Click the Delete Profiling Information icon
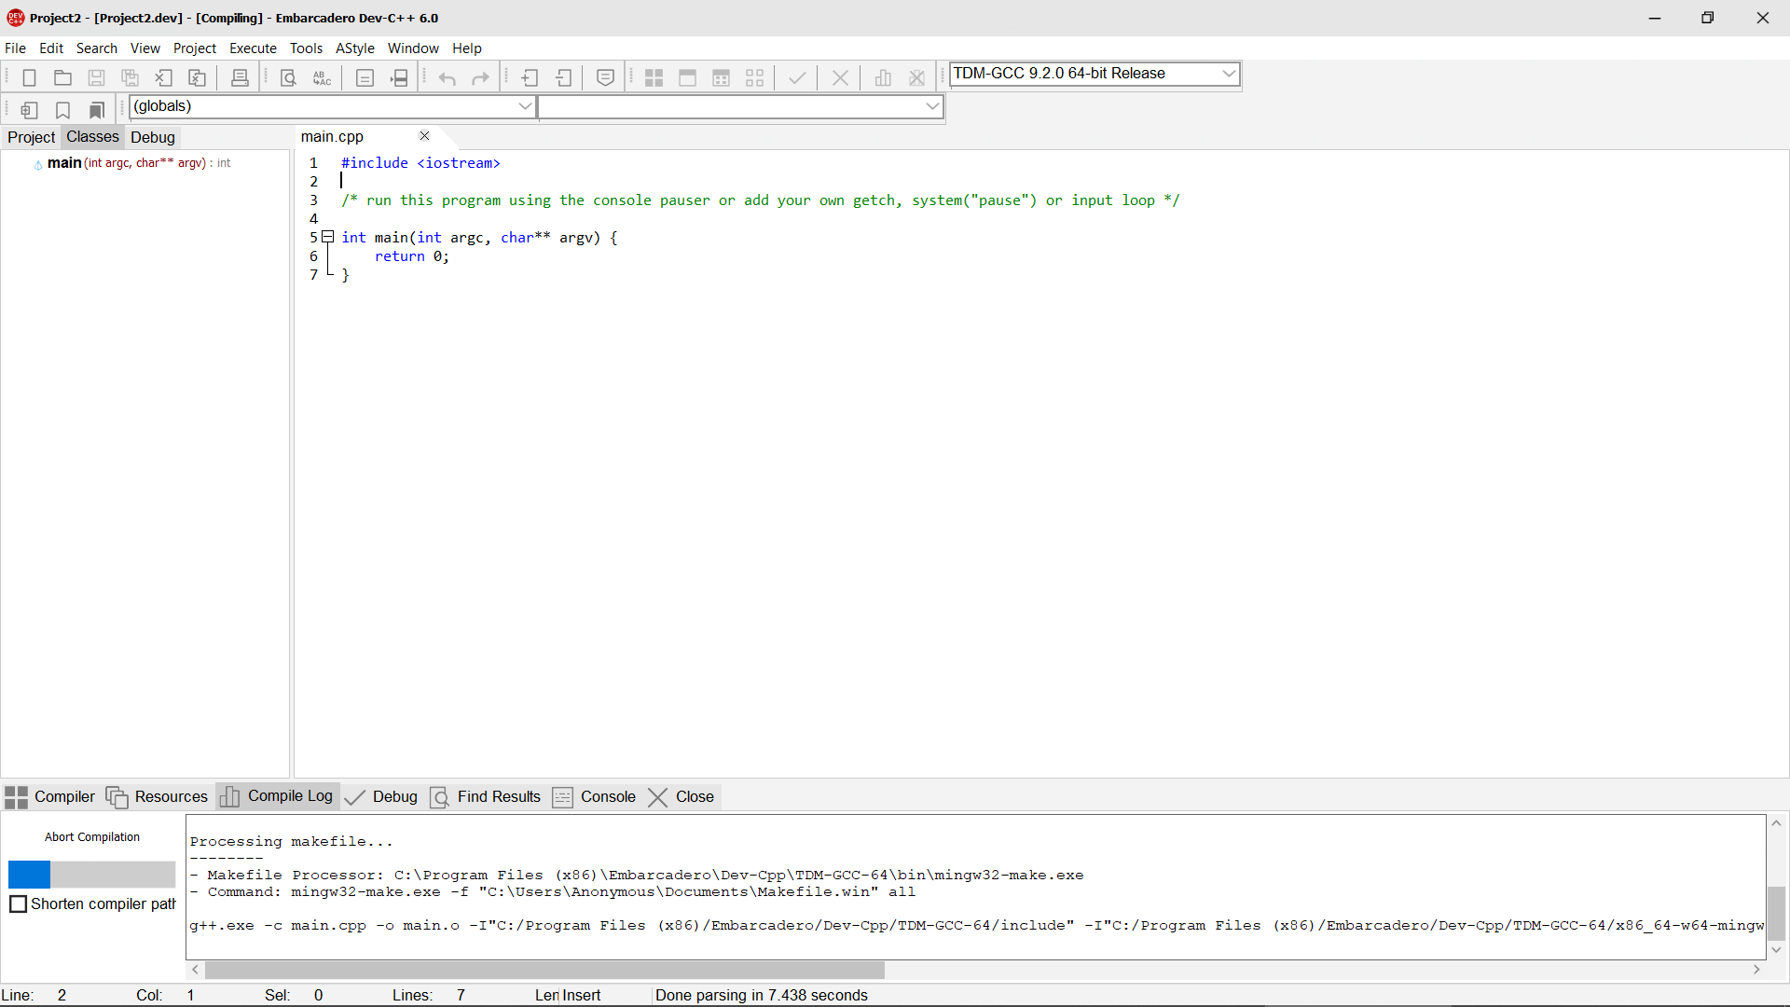This screenshot has width=1790, height=1007. [916, 78]
